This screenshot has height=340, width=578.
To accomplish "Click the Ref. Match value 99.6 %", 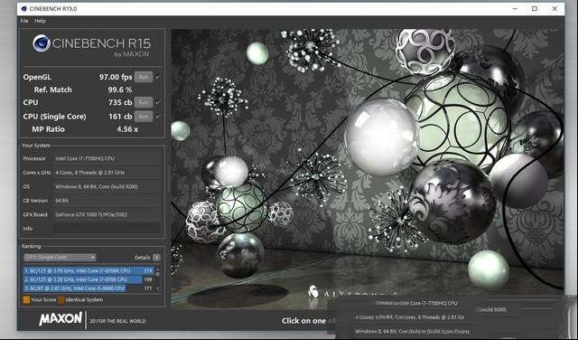I will [120, 90].
